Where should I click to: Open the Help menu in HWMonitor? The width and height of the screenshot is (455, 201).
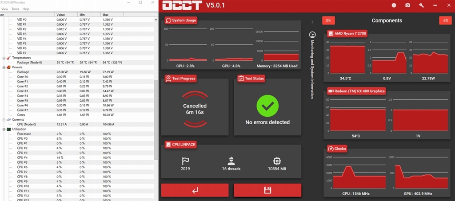point(26,9)
